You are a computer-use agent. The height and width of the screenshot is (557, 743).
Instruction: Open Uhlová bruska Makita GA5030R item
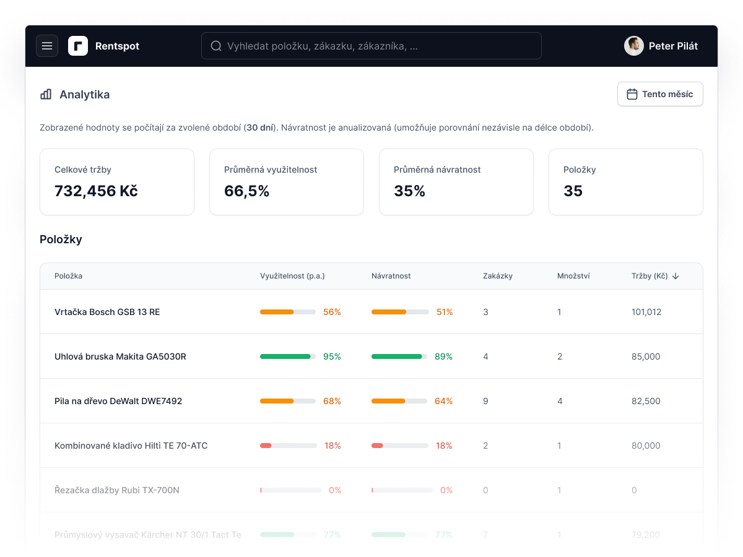click(x=371, y=356)
